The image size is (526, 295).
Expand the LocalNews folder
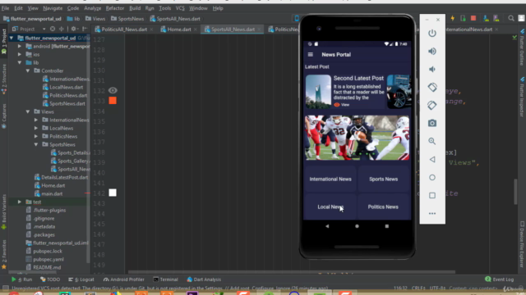pyautogui.click(x=36, y=128)
